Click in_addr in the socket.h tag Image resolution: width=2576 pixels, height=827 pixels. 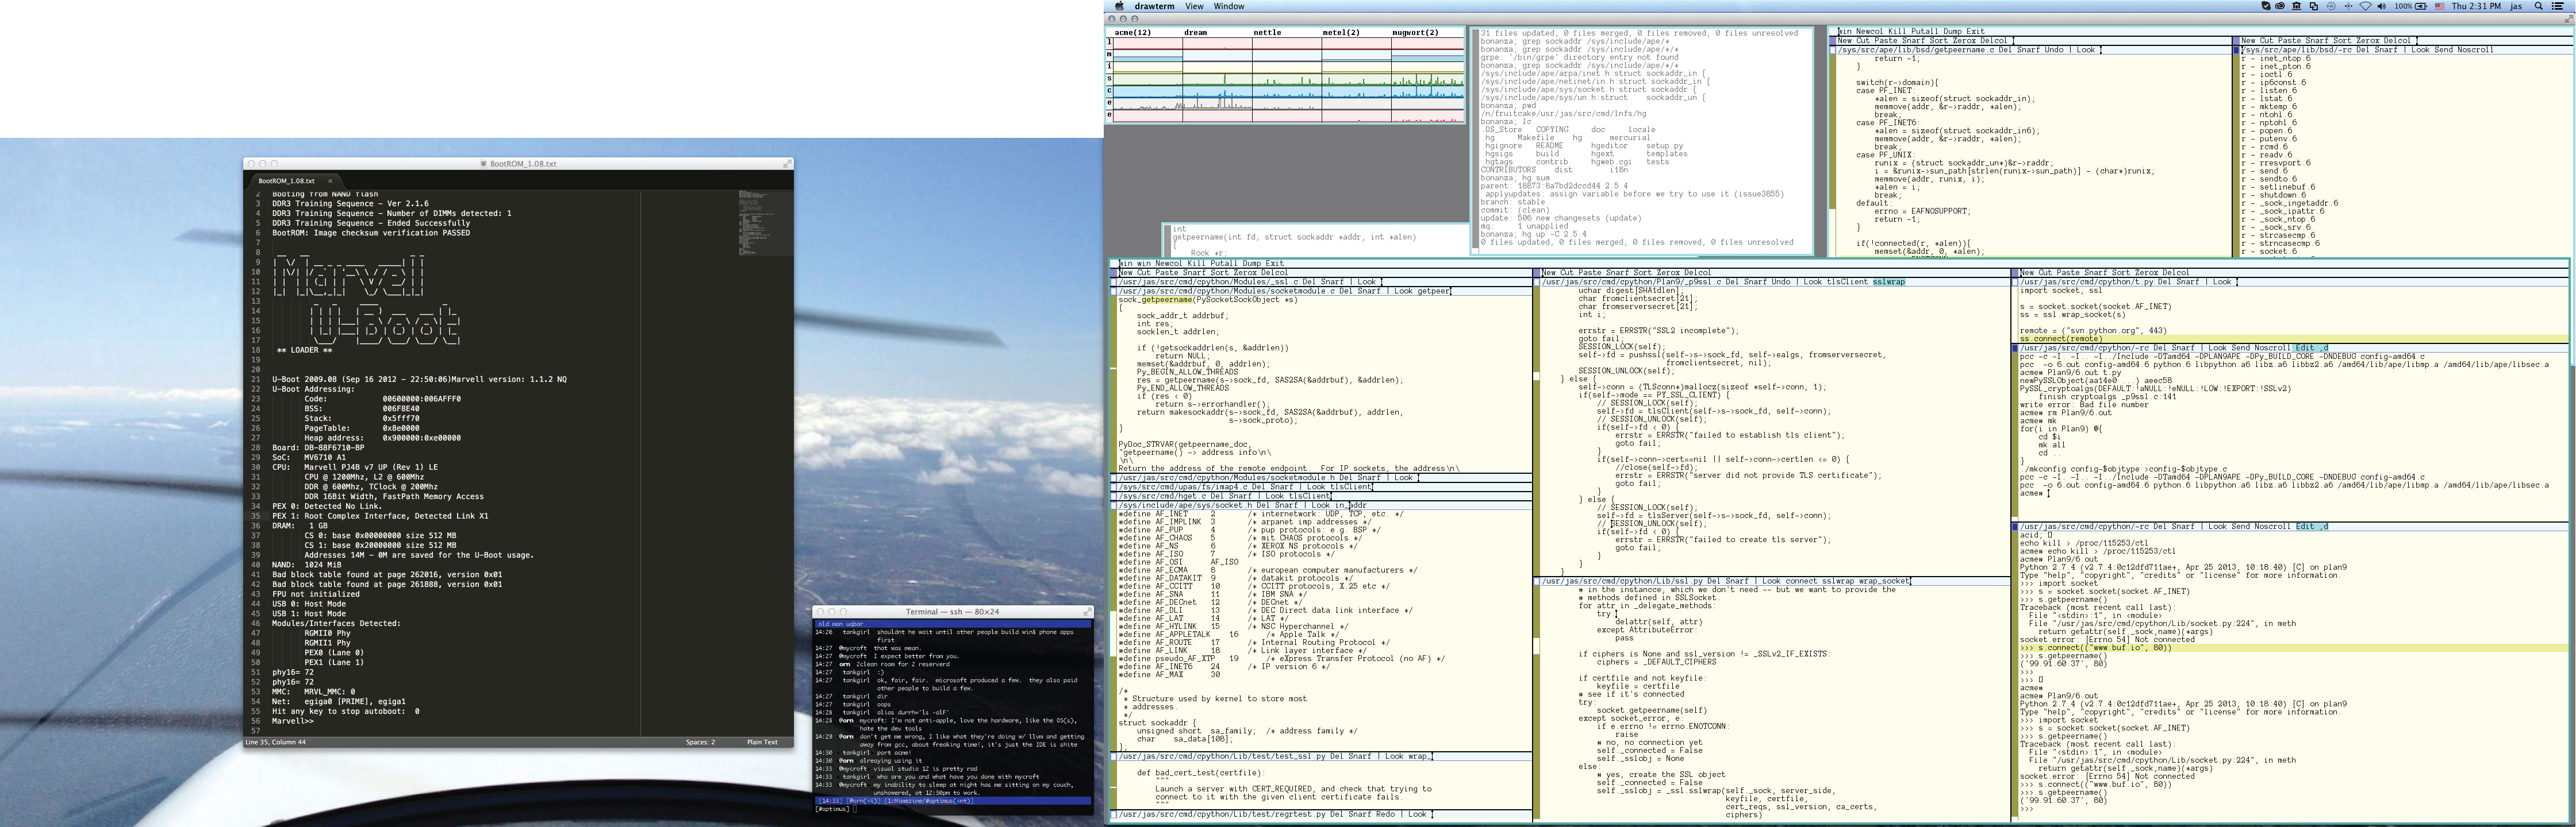click(x=1351, y=505)
